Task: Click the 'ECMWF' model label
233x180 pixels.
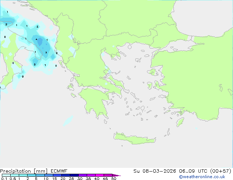Action: (x=59, y=171)
